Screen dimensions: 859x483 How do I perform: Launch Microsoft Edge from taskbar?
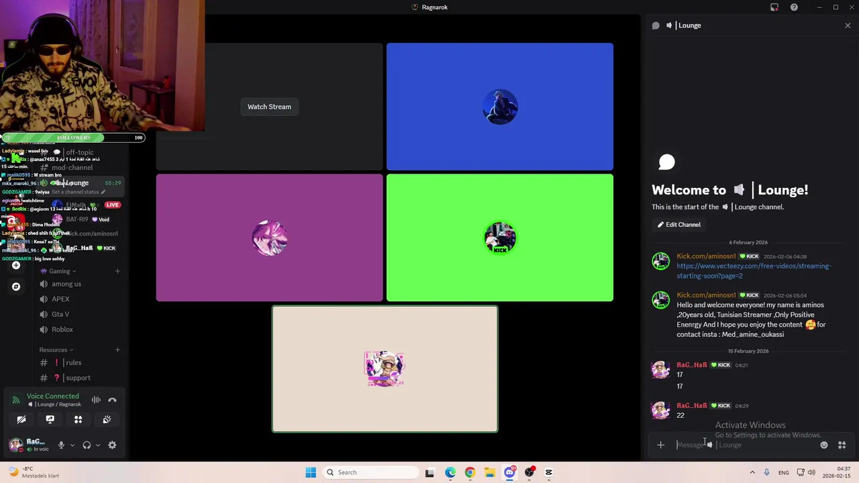pos(450,472)
